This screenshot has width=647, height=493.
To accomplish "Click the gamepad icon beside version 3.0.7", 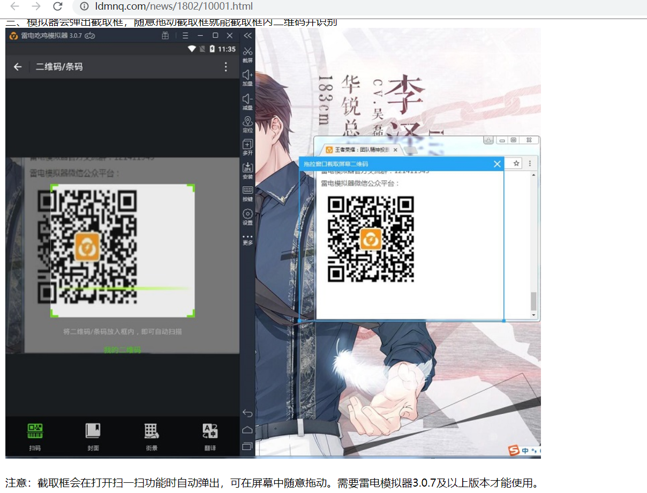I will [90, 36].
